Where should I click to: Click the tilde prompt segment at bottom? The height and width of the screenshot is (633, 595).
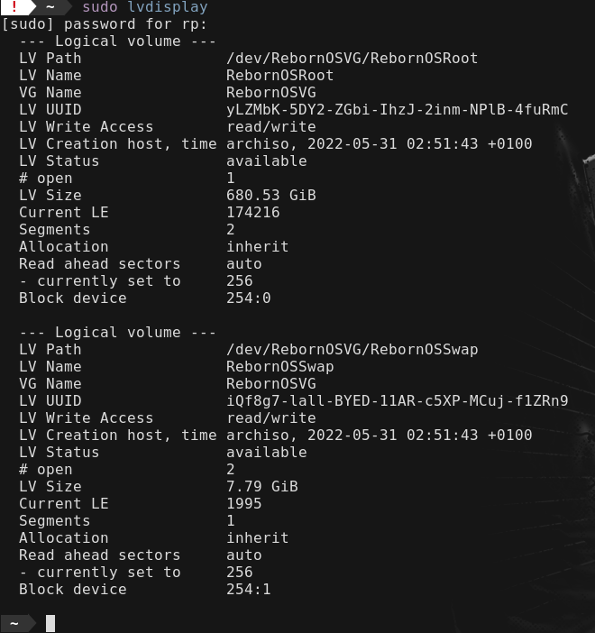click(x=14, y=623)
